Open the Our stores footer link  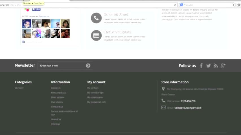click(57, 102)
